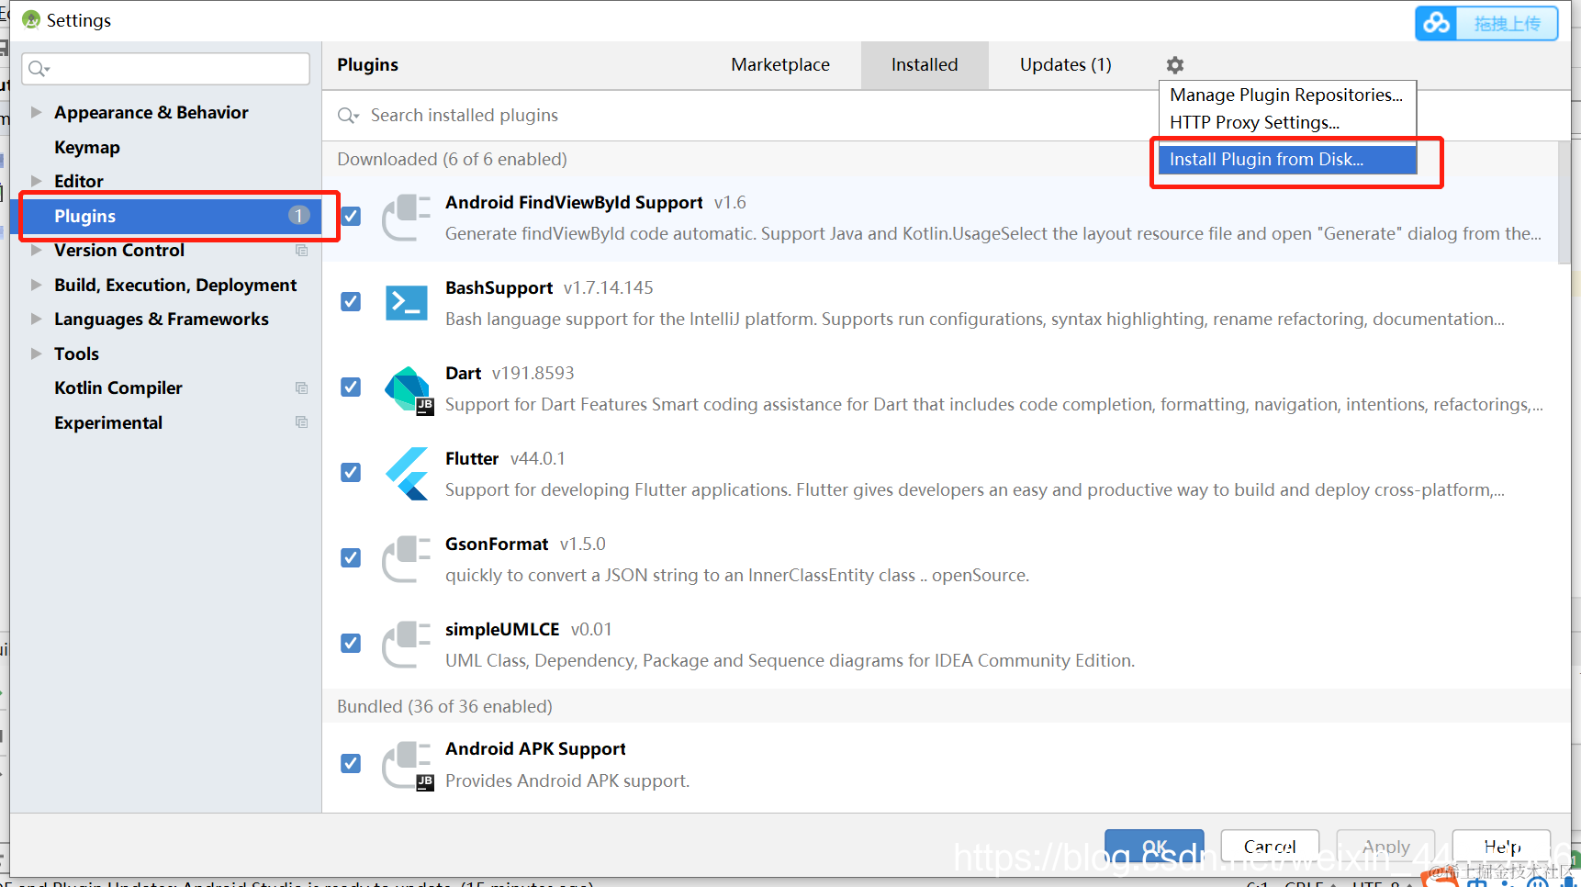This screenshot has height=887, width=1581.
Task: Click the Dart plugin name
Action: point(464,373)
